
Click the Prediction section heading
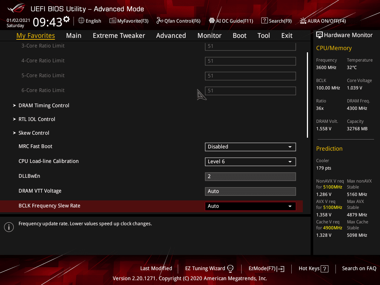coord(330,148)
